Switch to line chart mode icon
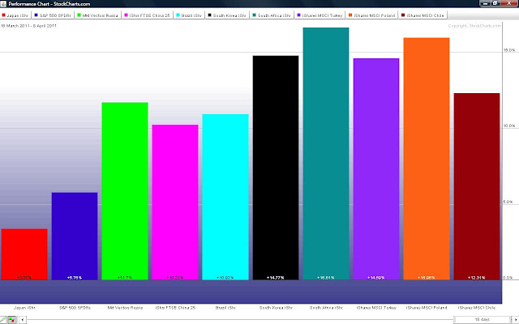Viewport: 519px width, 324px height. pos(3,320)
